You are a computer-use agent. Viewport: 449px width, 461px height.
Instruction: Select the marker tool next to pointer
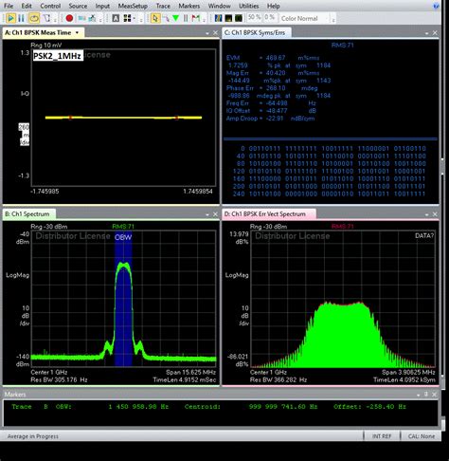tap(166, 18)
